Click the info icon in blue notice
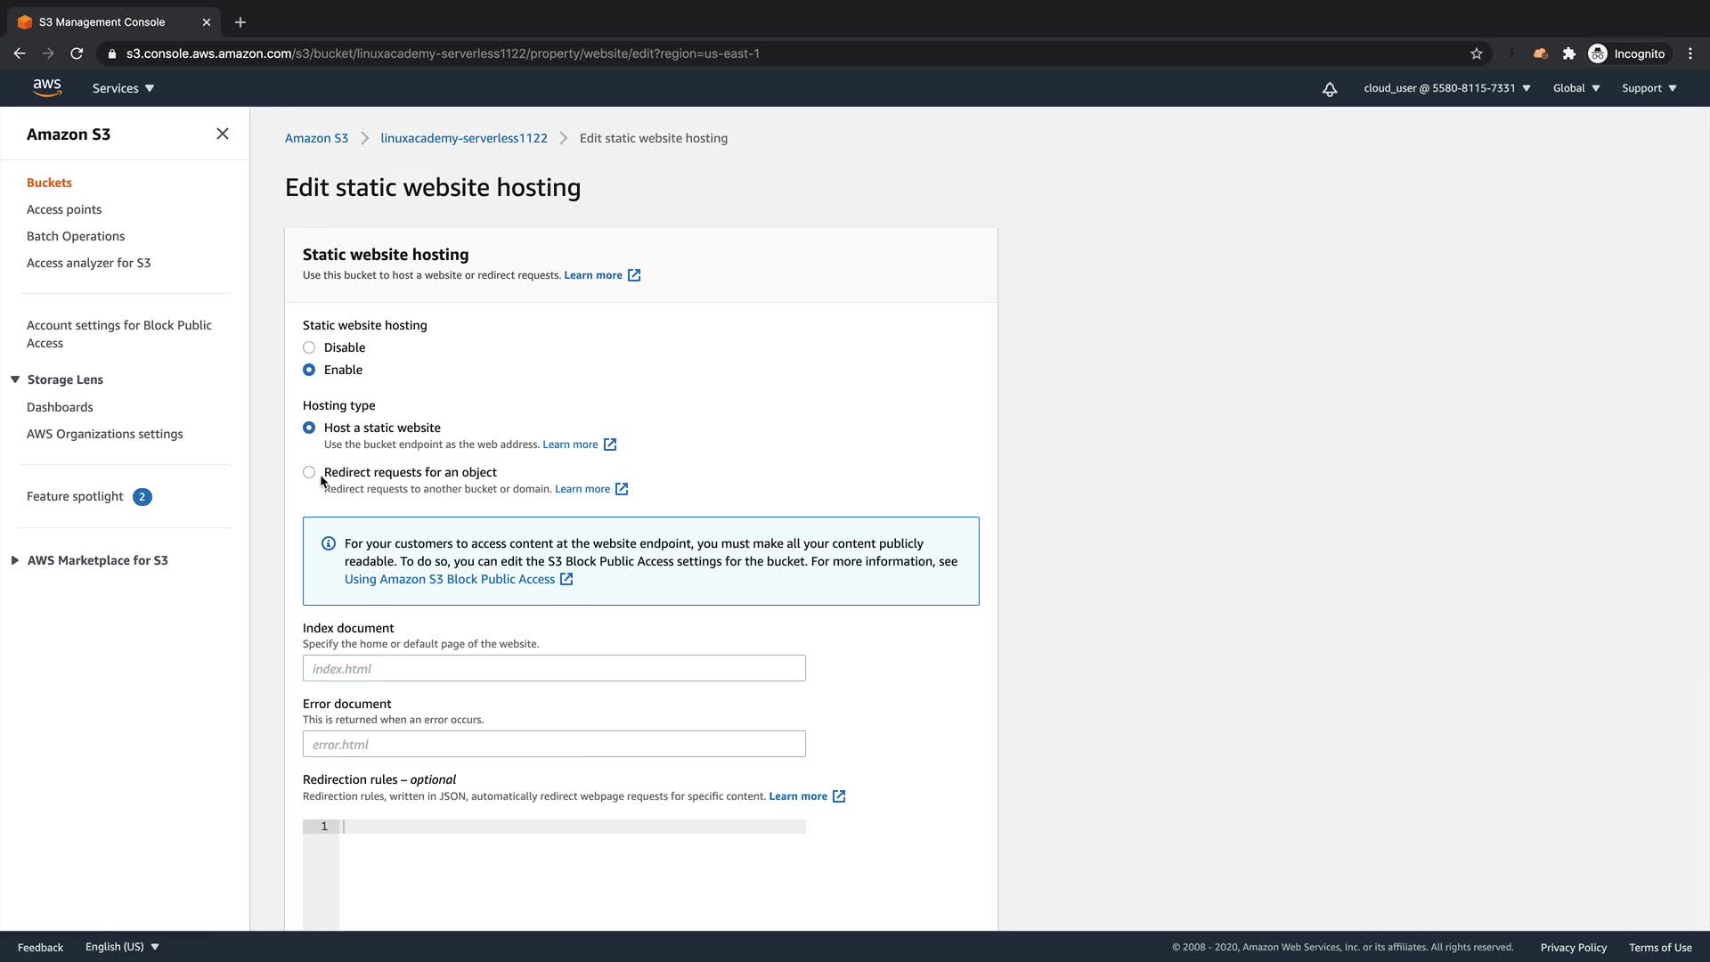This screenshot has height=962, width=1710. click(329, 543)
